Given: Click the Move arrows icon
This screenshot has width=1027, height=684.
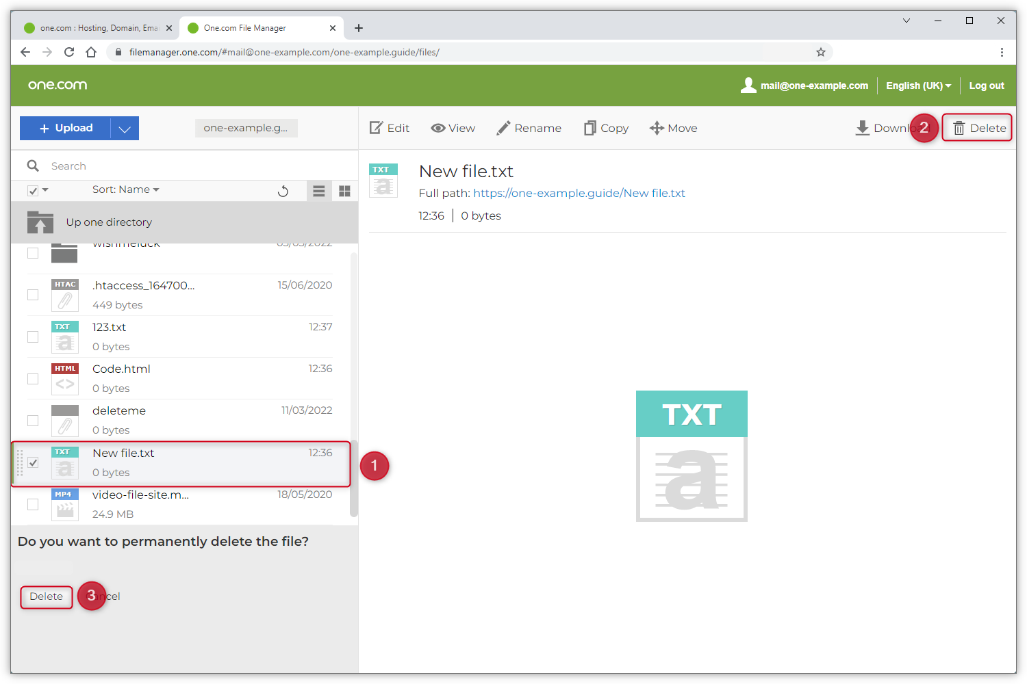Looking at the screenshot, I should pos(657,128).
